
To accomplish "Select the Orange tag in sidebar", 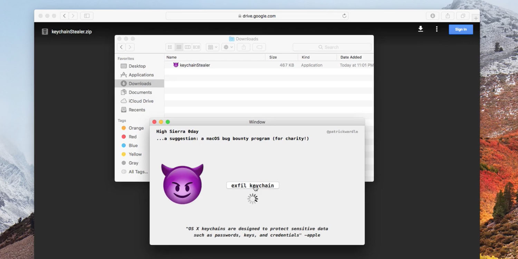I will tap(136, 128).
